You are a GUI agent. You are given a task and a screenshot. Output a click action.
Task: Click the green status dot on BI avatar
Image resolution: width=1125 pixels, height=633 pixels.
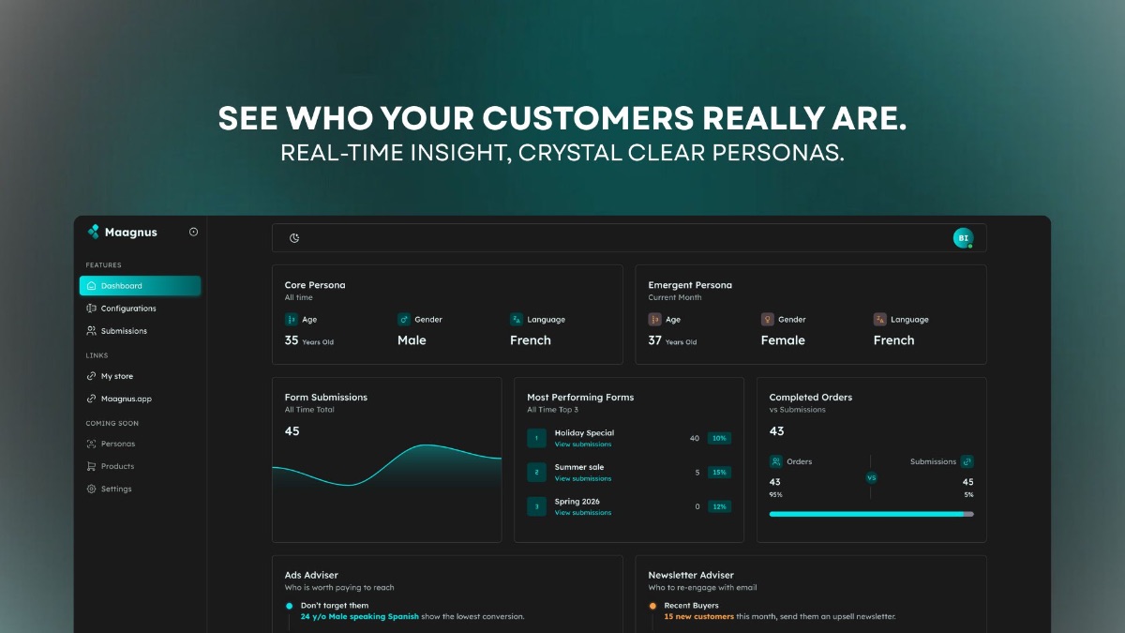pyautogui.click(x=970, y=246)
